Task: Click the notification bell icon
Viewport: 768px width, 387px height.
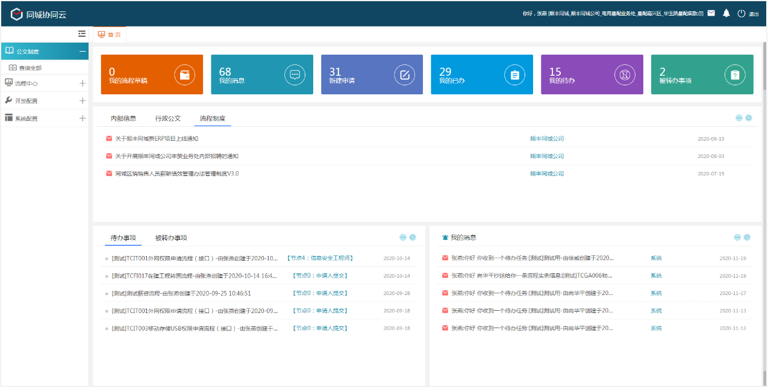Action: click(726, 13)
